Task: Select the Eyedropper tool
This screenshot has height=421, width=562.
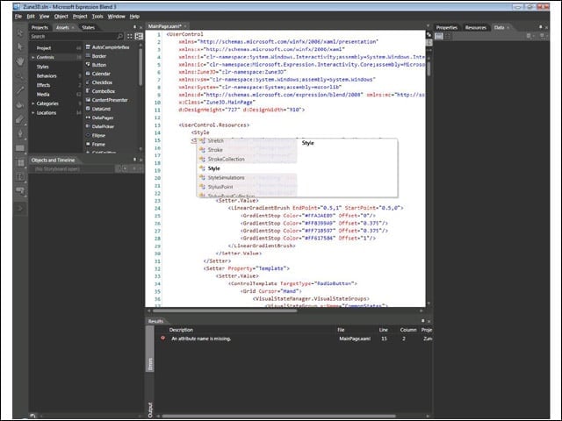Action: tap(20, 90)
